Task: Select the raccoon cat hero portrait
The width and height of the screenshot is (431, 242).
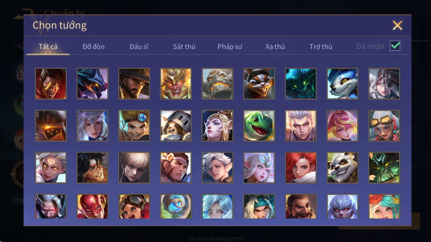Action: point(259,84)
